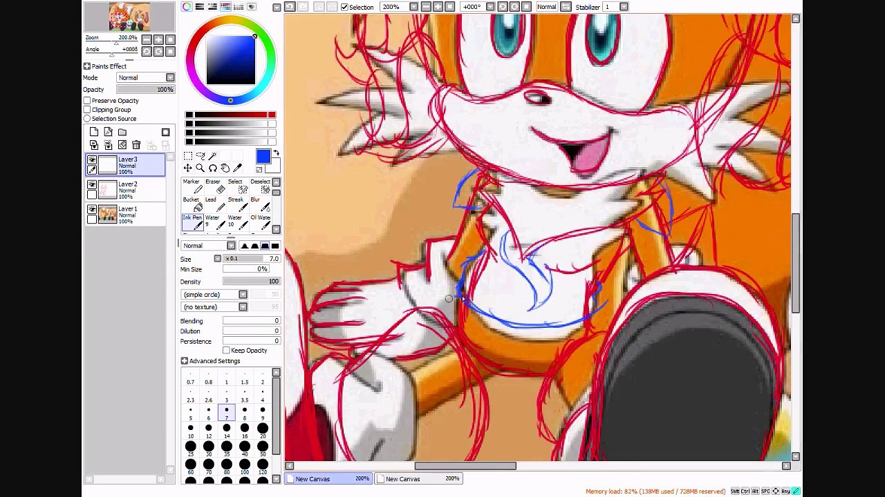Screen dimensions: 885x497
Task: Select Layer3 in the layer list
Action: (x=125, y=166)
